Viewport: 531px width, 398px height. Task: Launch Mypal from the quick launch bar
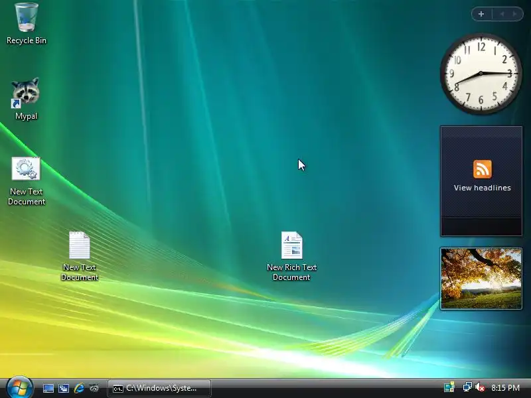(x=94, y=388)
